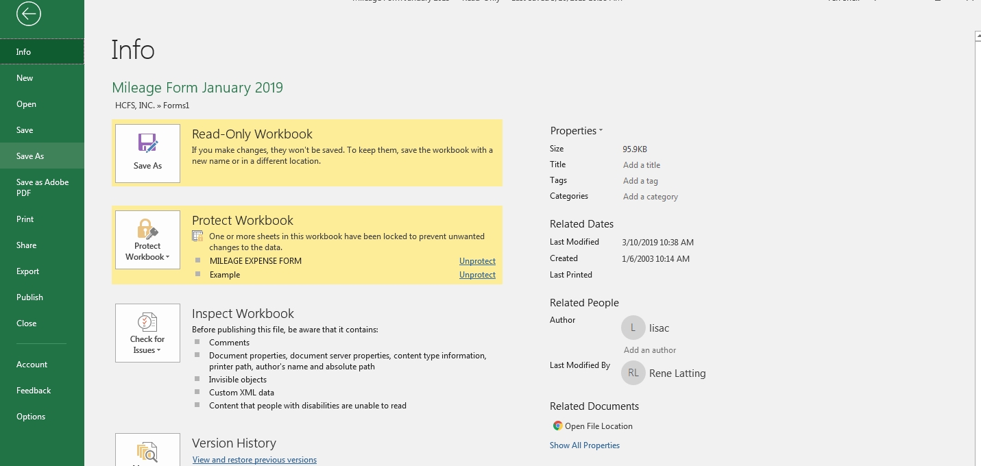Select Print in the left sidebar
Viewport: 981px width, 466px height.
pos(25,219)
